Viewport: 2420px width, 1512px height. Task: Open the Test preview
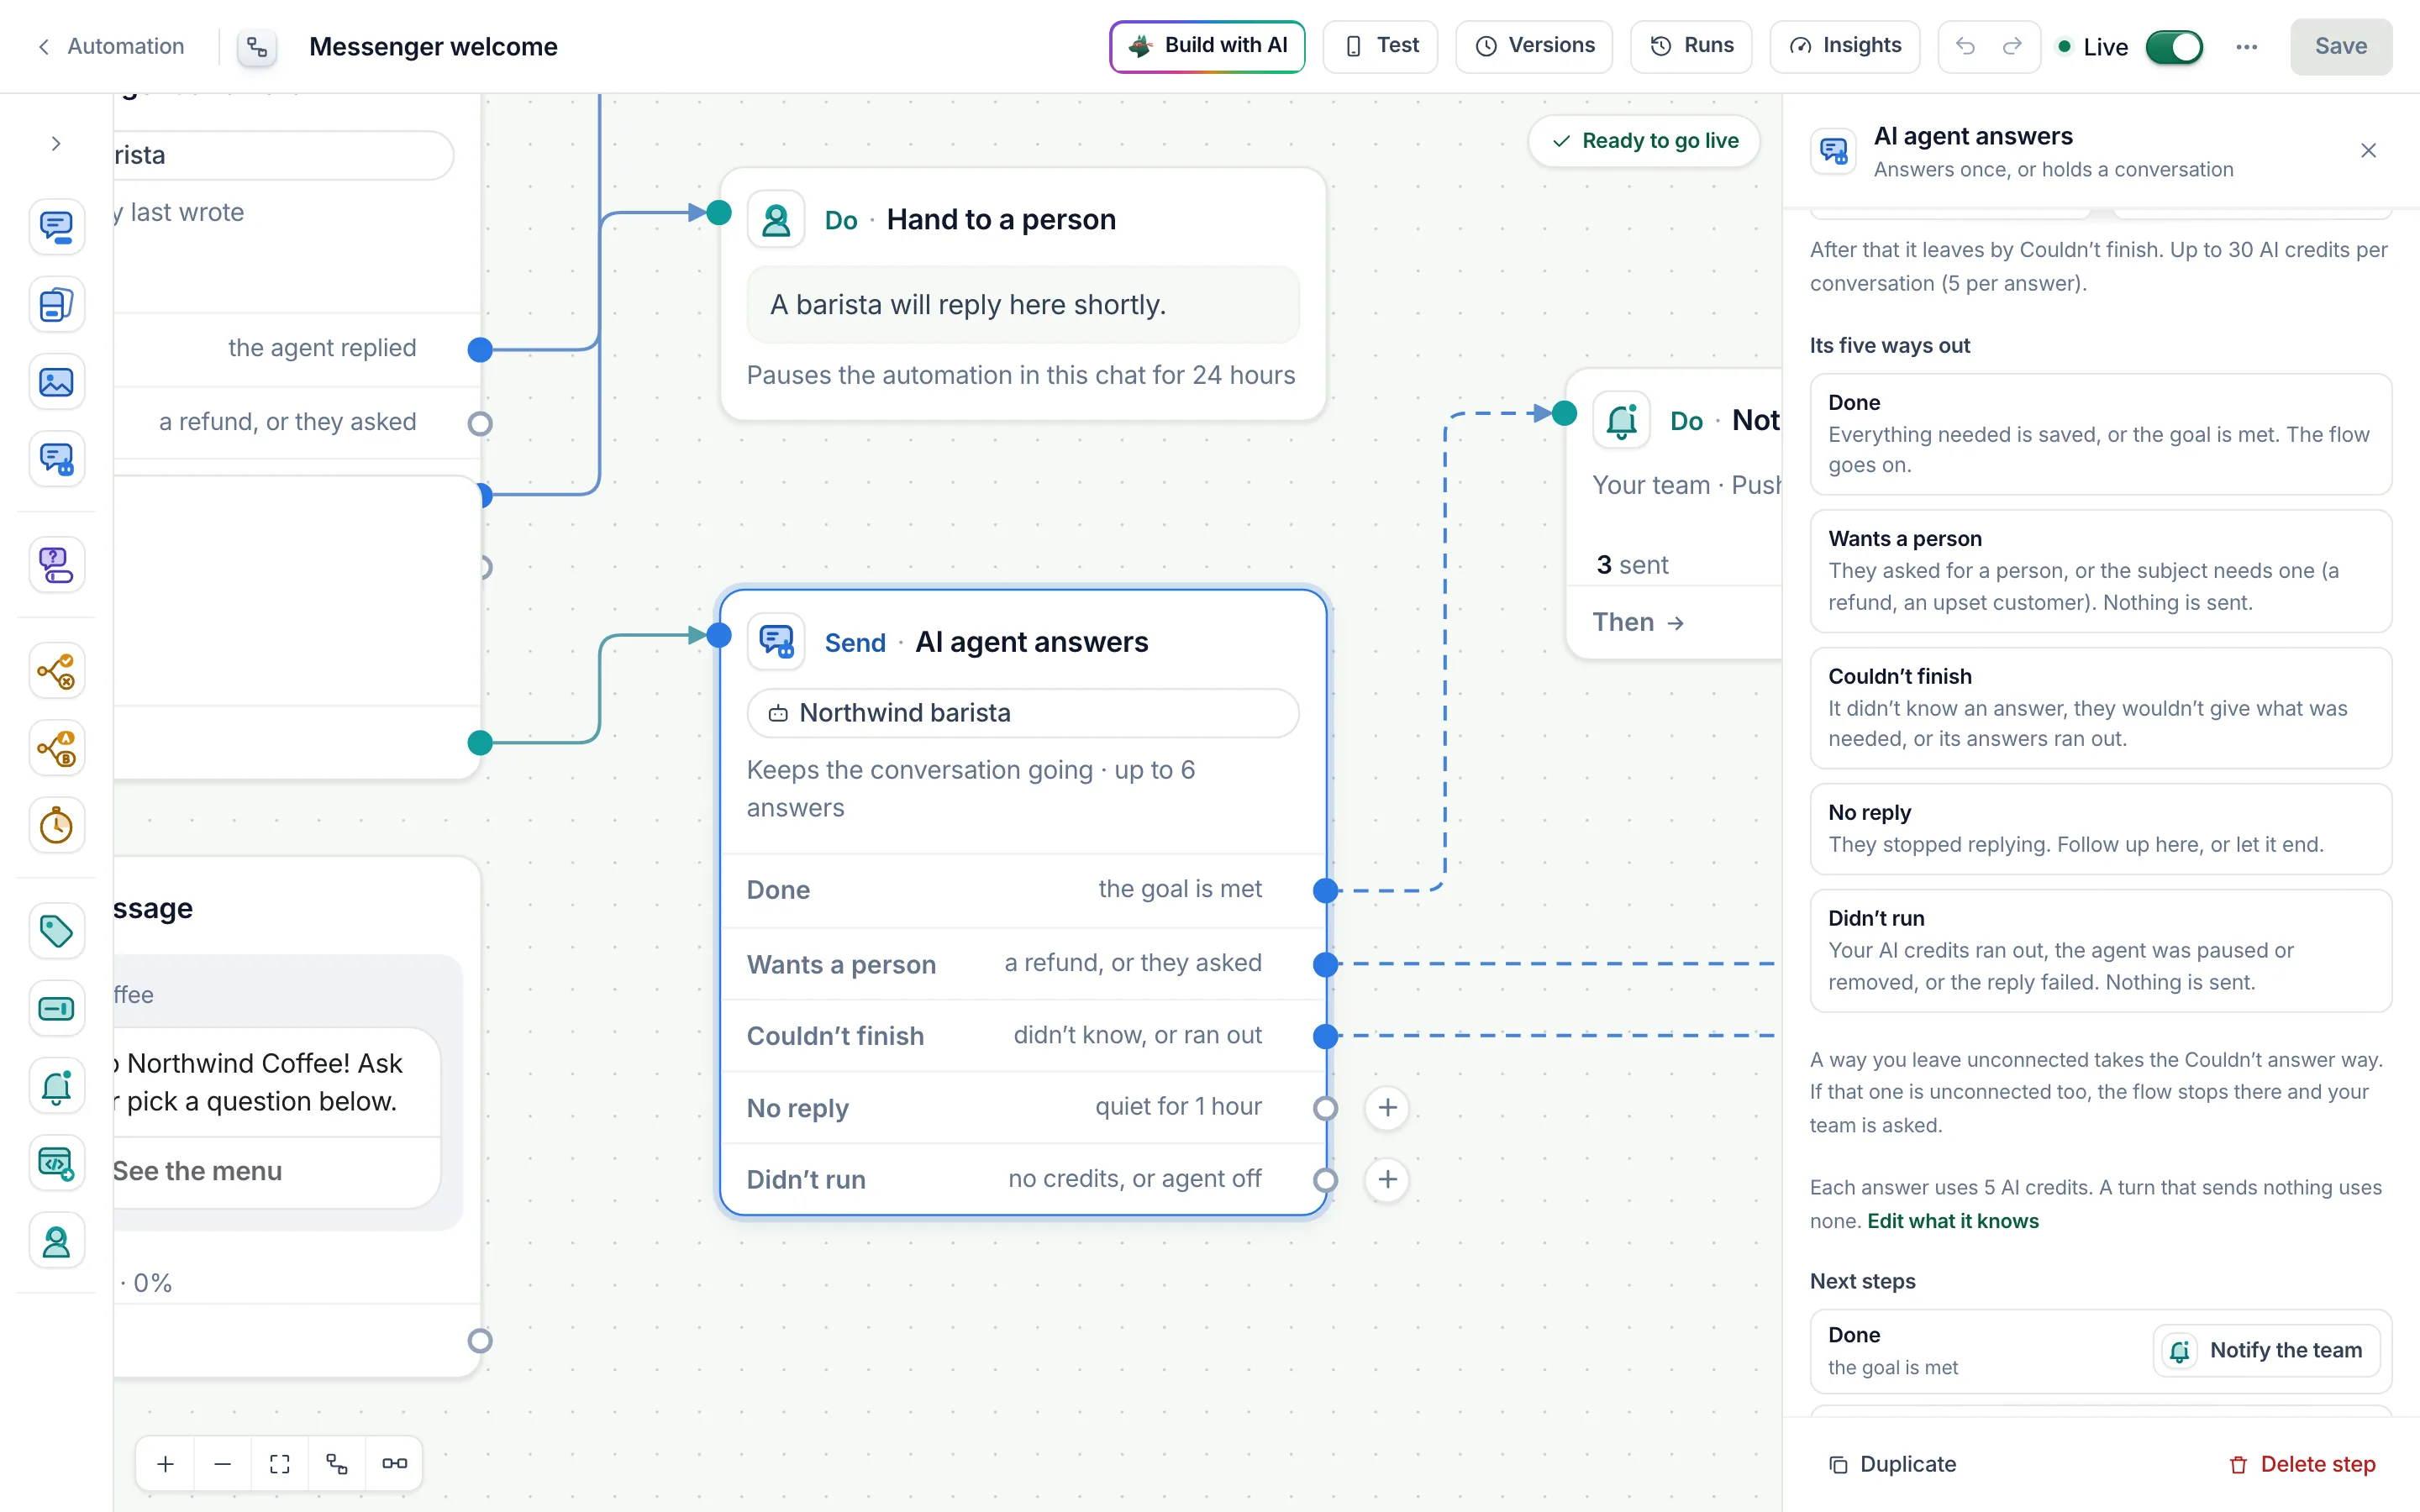(1380, 46)
